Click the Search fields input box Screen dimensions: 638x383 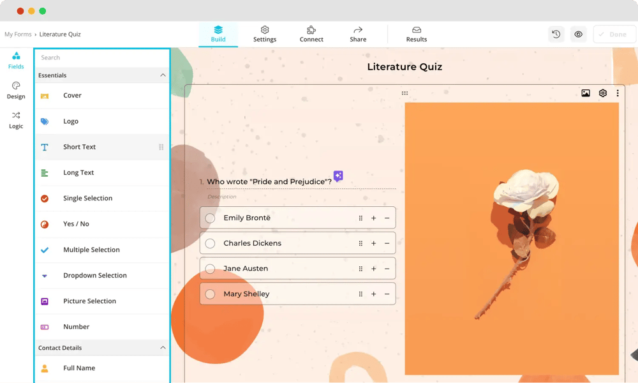pos(102,57)
